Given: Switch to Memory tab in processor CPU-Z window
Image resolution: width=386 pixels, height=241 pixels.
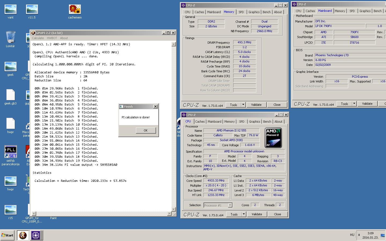Looking at the screenshot, I should [x=229, y=122].
